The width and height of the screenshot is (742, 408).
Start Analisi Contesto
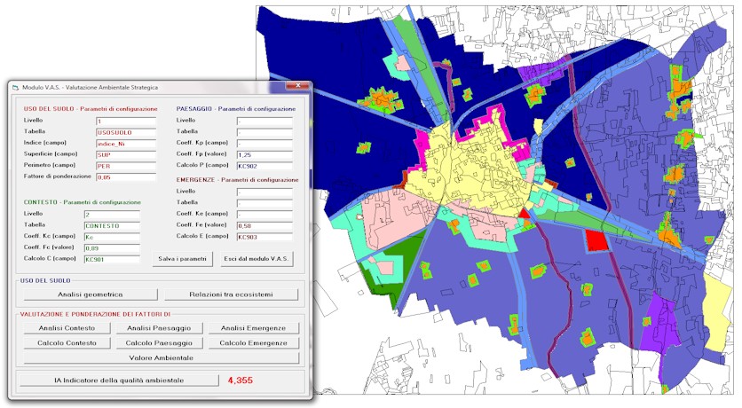(x=65, y=328)
